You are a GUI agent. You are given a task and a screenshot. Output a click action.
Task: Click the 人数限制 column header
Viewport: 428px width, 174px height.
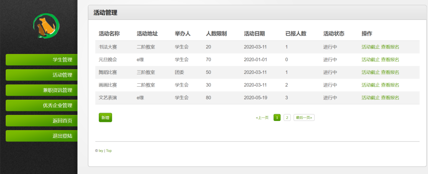216,34
